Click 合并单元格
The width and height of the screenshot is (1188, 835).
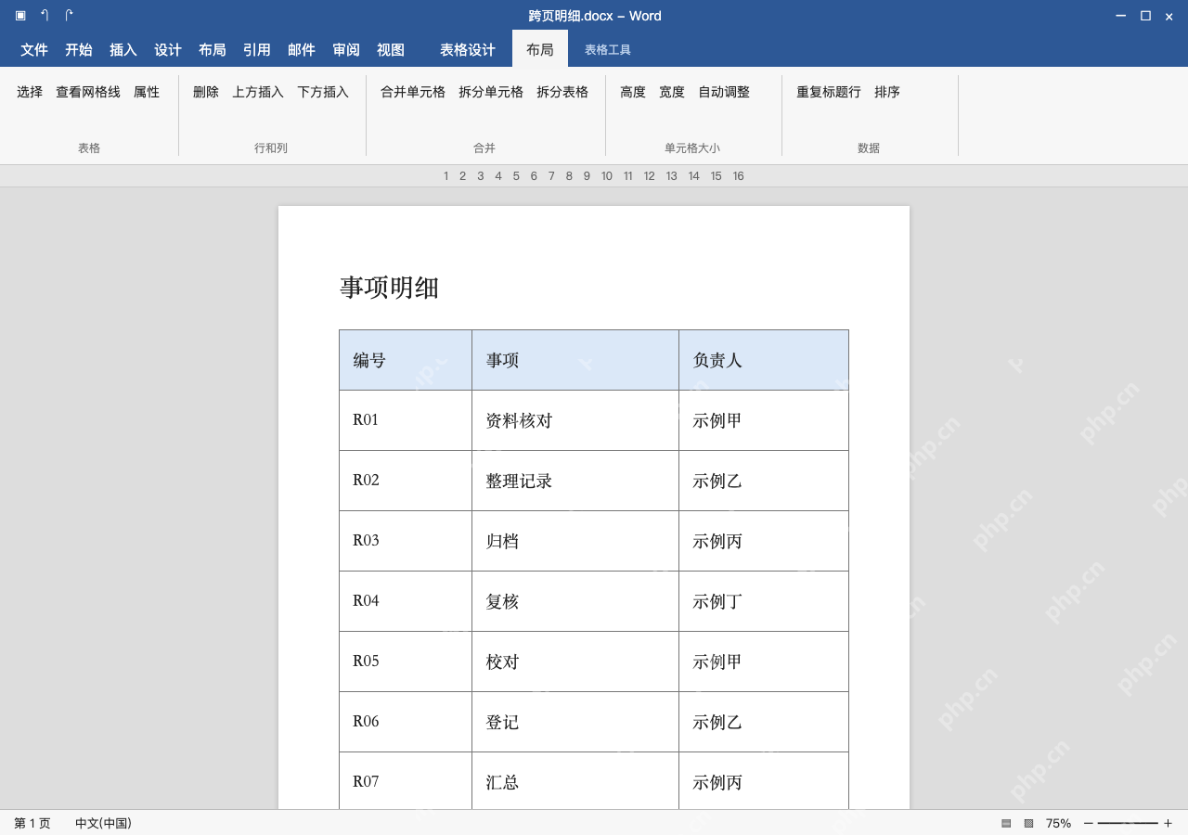[x=413, y=92]
